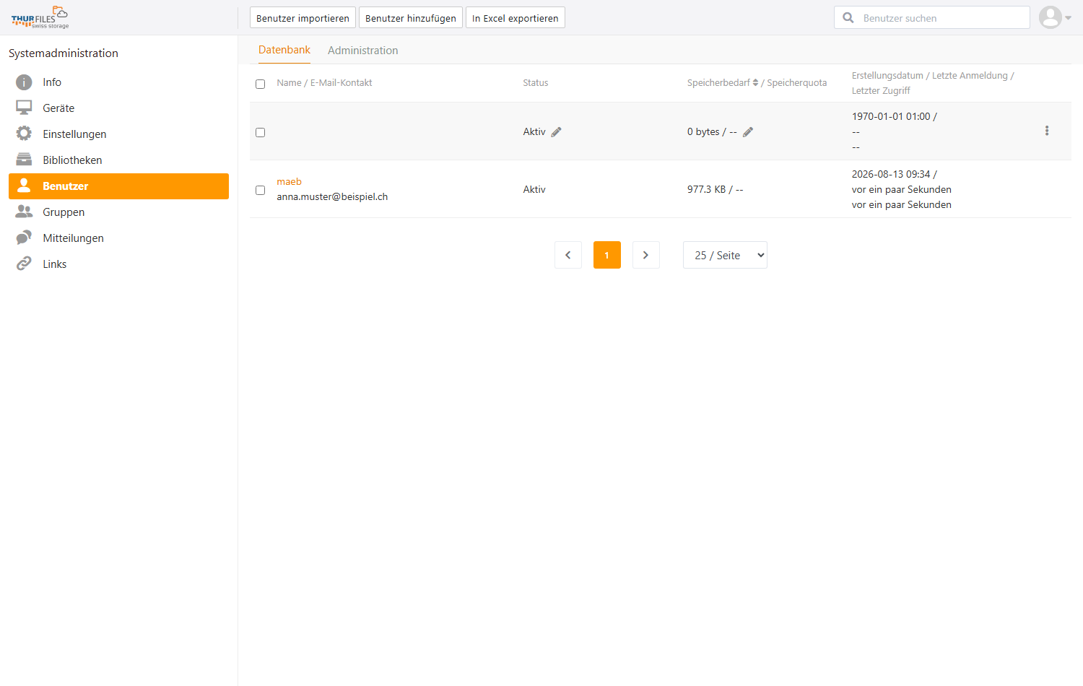Screen dimensions: 1083x686
Task: Open Links in the sidebar
Action: (x=118, y=264)
